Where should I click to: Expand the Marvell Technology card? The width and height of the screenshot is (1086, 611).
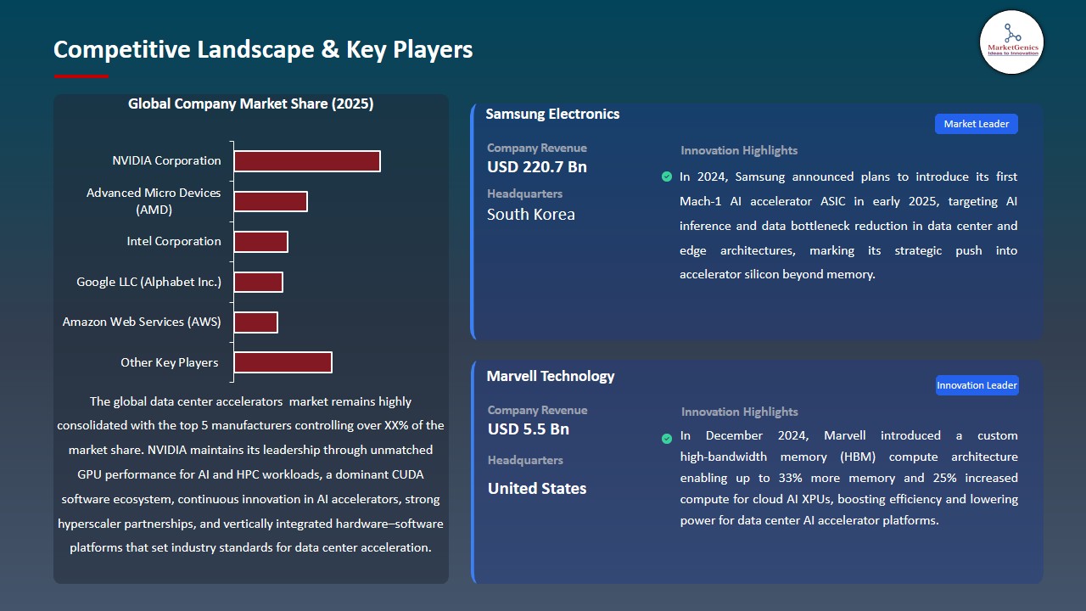coord(755,471)
